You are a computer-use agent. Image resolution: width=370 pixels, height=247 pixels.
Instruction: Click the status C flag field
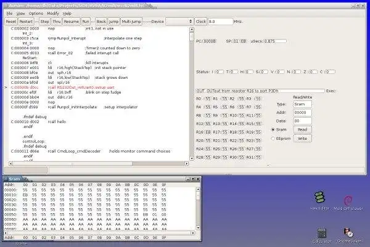330,71
